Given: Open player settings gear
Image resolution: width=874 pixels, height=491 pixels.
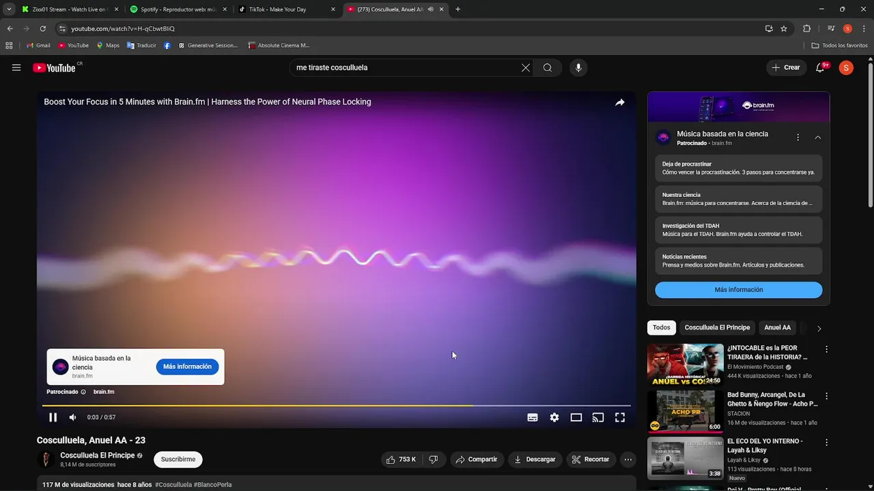Looking at the screenshot, I should pos(554,417).
